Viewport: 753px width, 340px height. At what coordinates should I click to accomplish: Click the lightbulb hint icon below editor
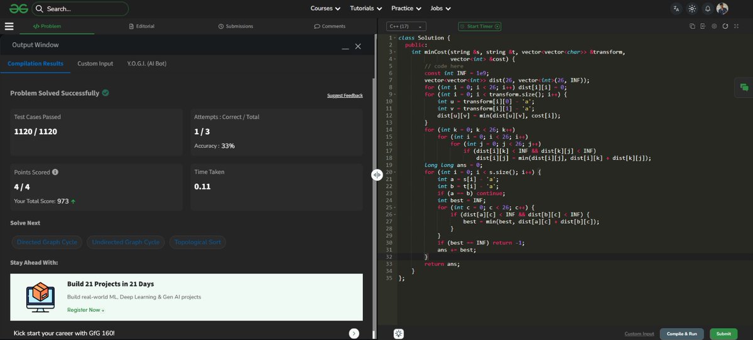coord(398,334)
